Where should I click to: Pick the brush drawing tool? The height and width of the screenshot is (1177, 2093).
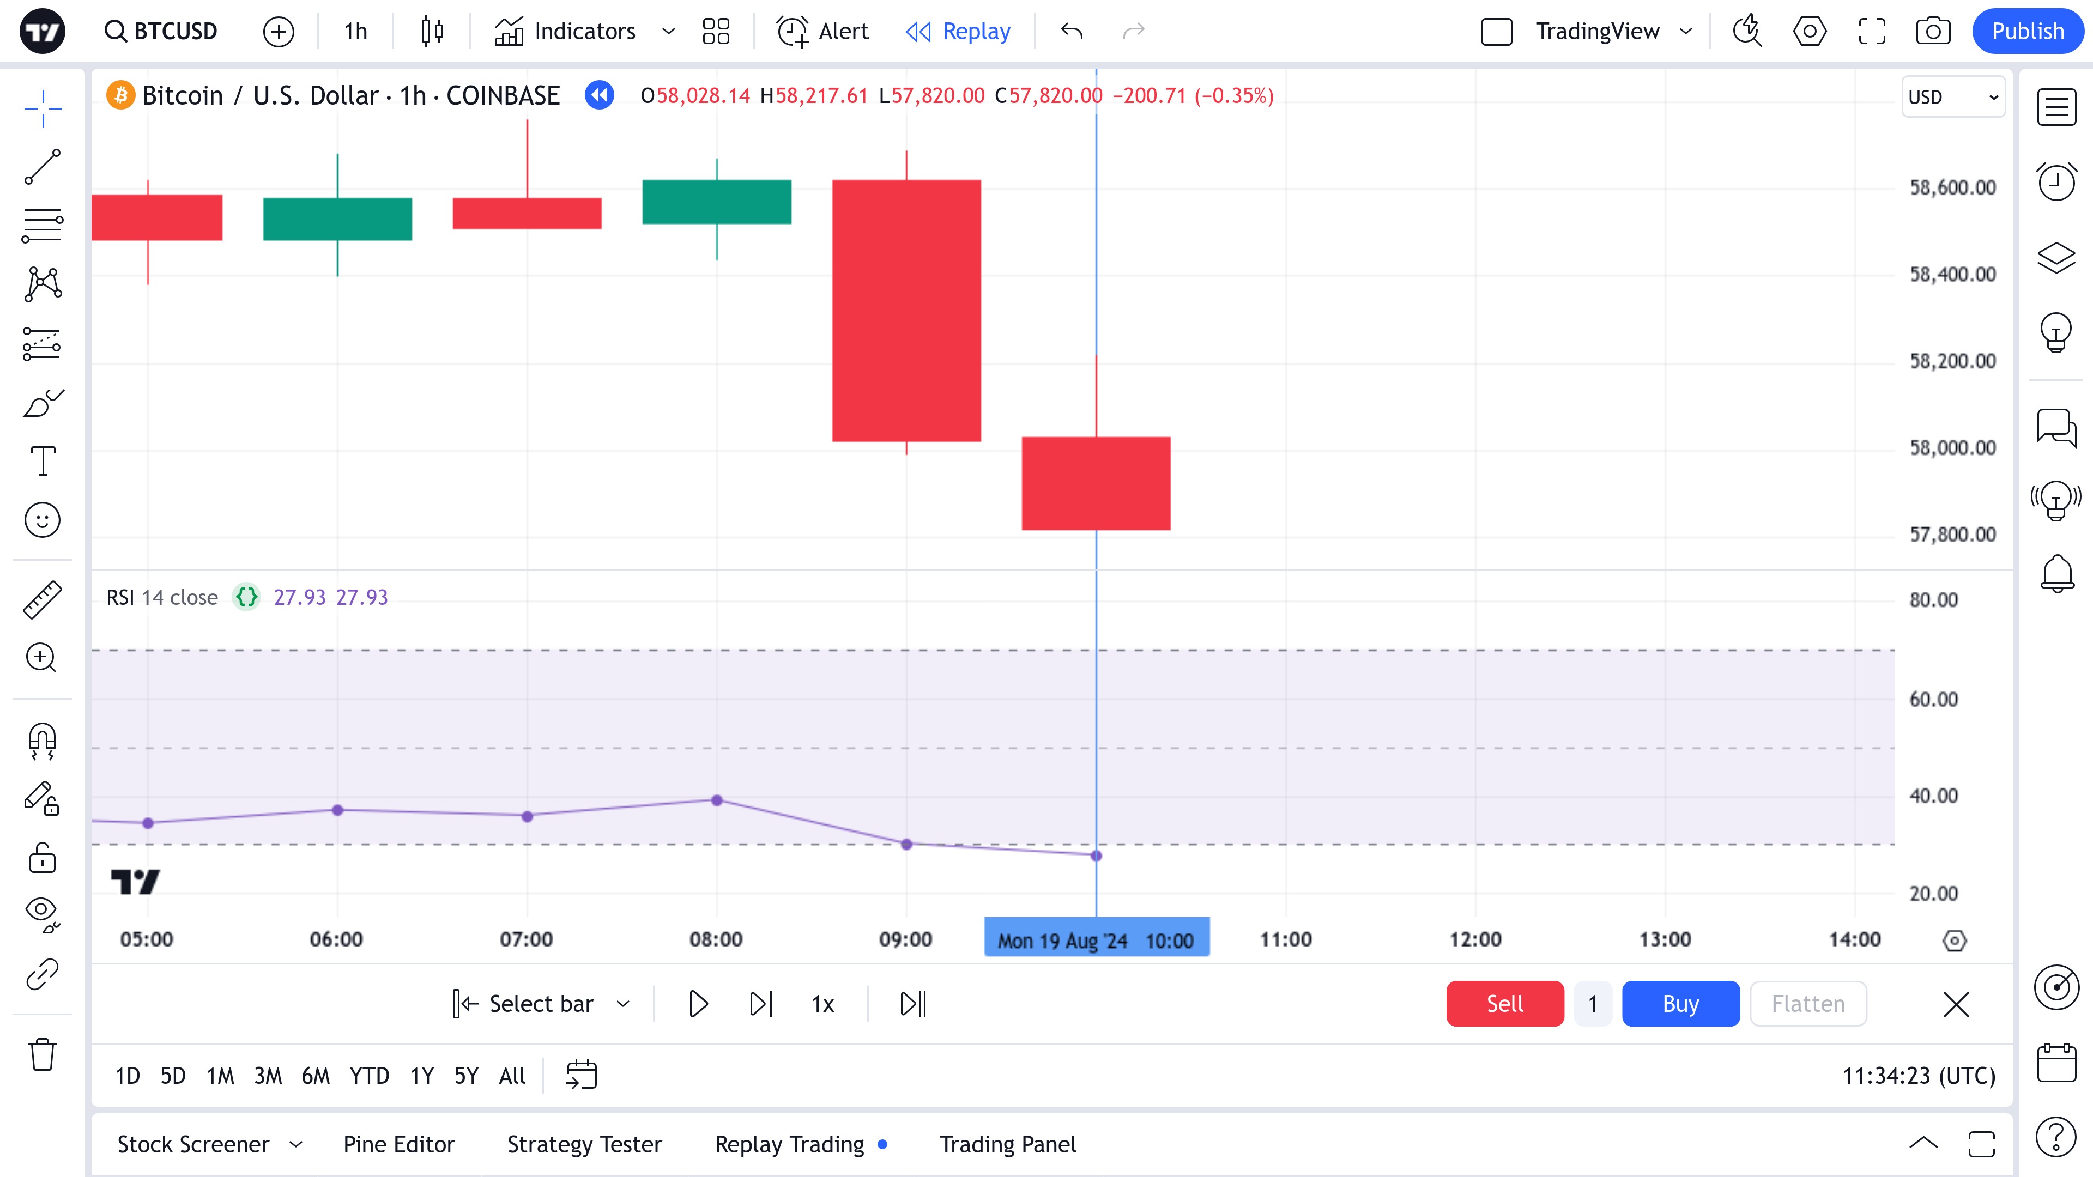point(43,403)
